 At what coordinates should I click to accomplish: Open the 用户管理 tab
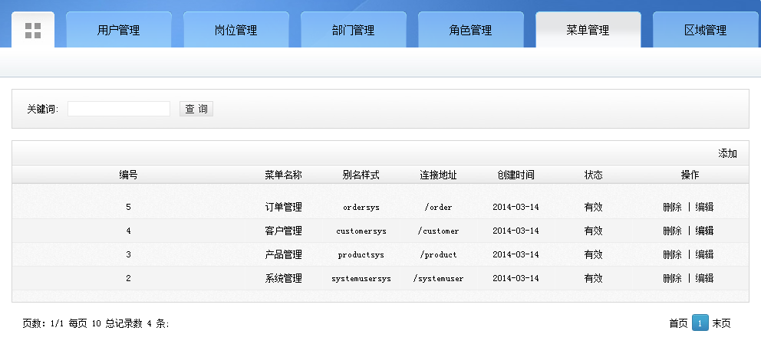tap(118, 31)
